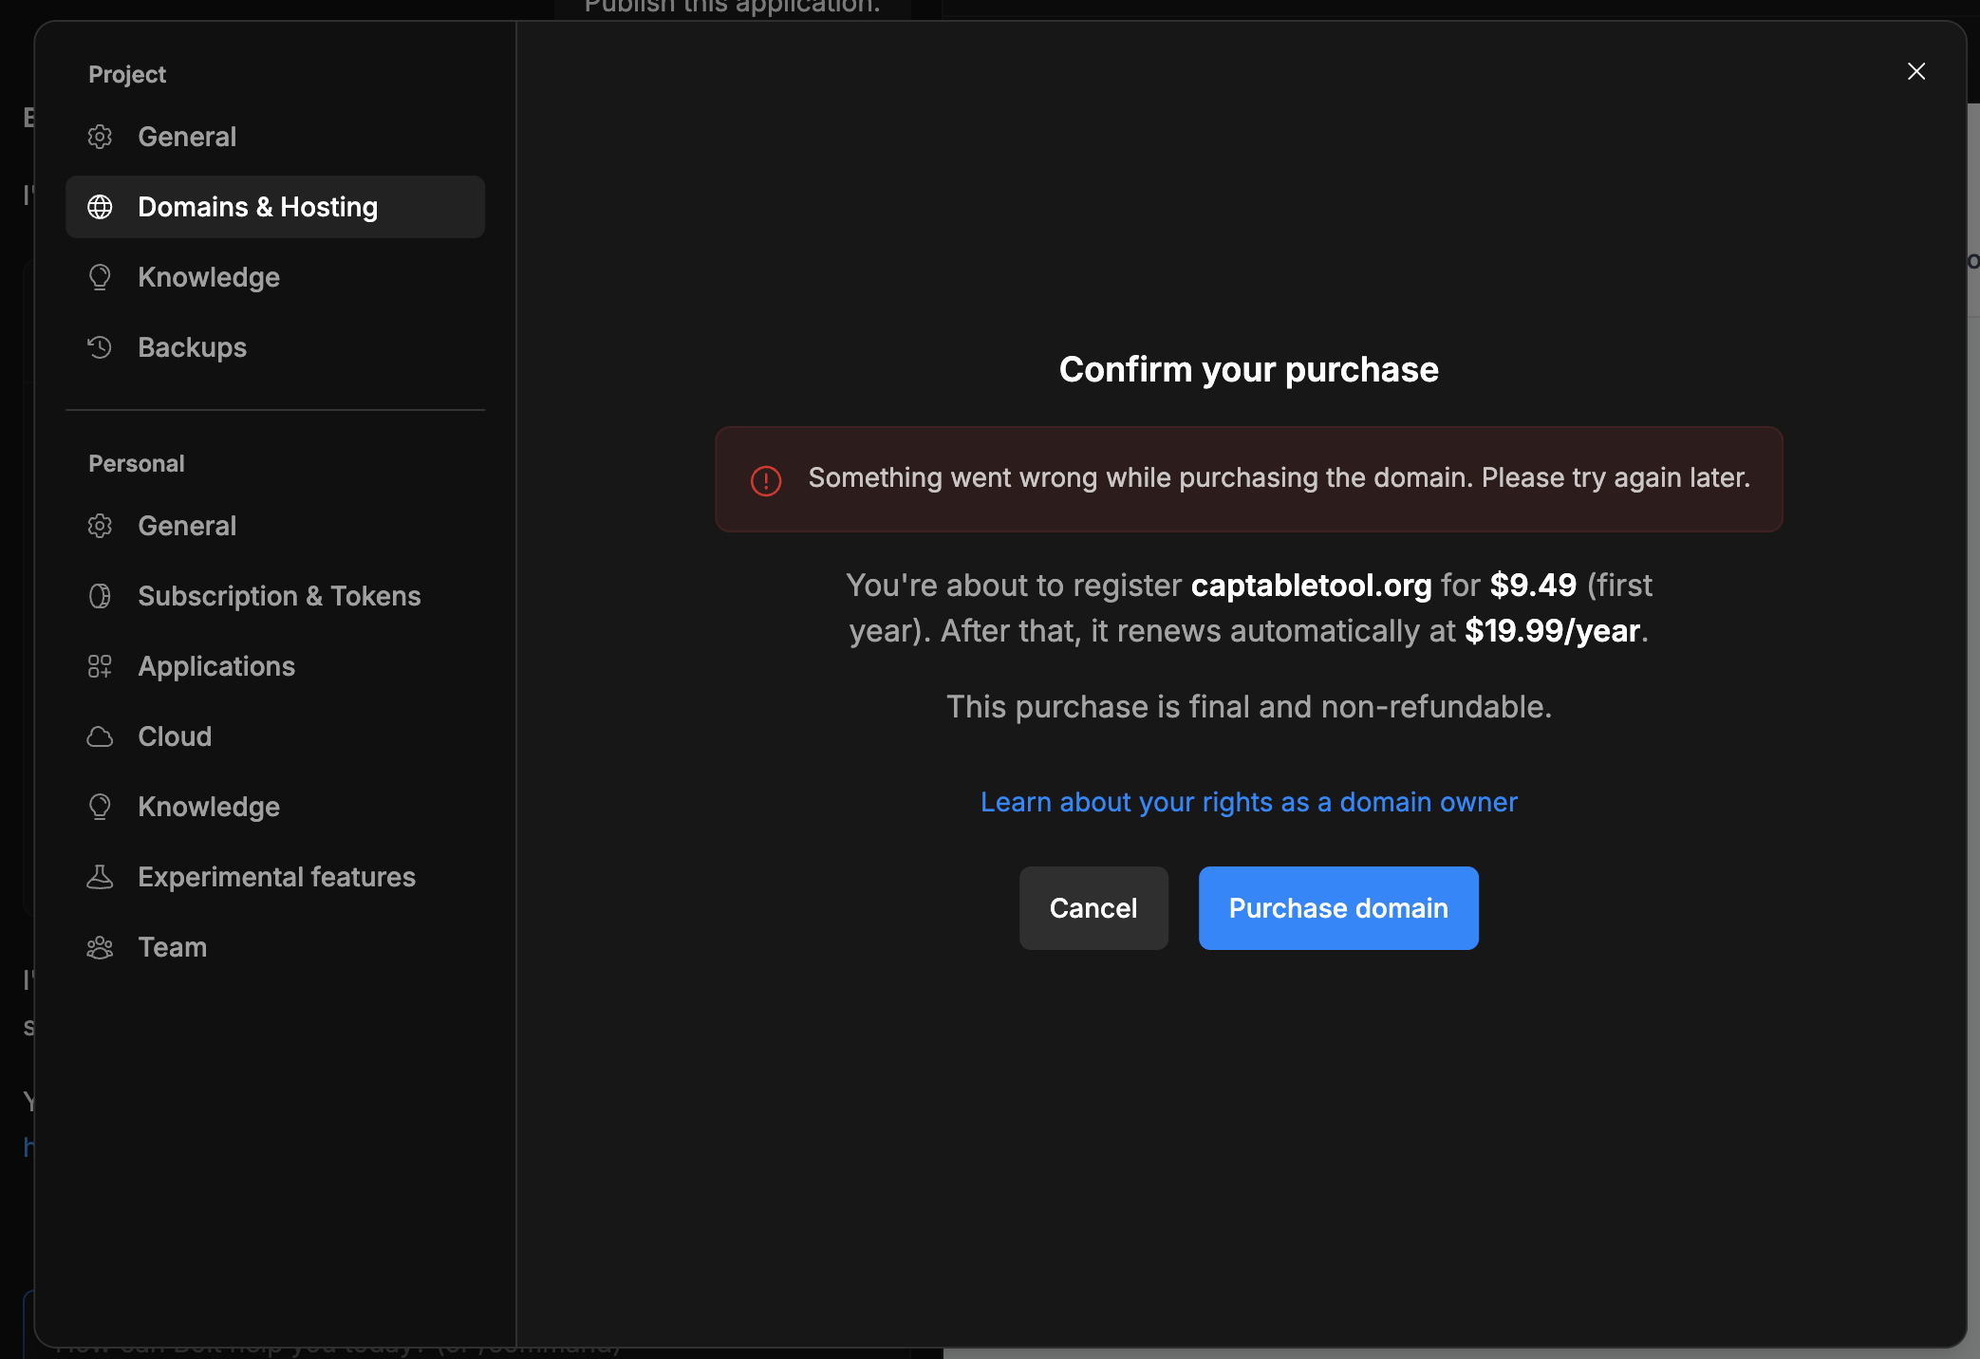Select Subscription & Tokens menu item
This screenshot has height=1359, width=1980.
click(x=279, y=596)
